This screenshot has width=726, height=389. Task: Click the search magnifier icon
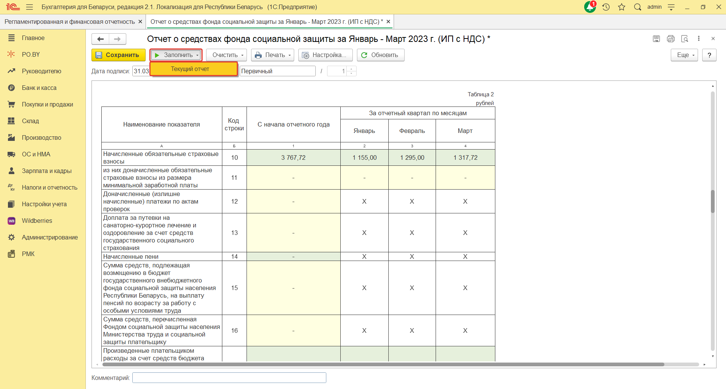(638, 7)
